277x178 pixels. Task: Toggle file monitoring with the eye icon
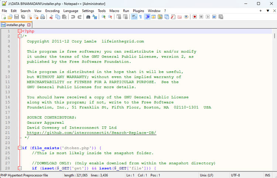186,17
